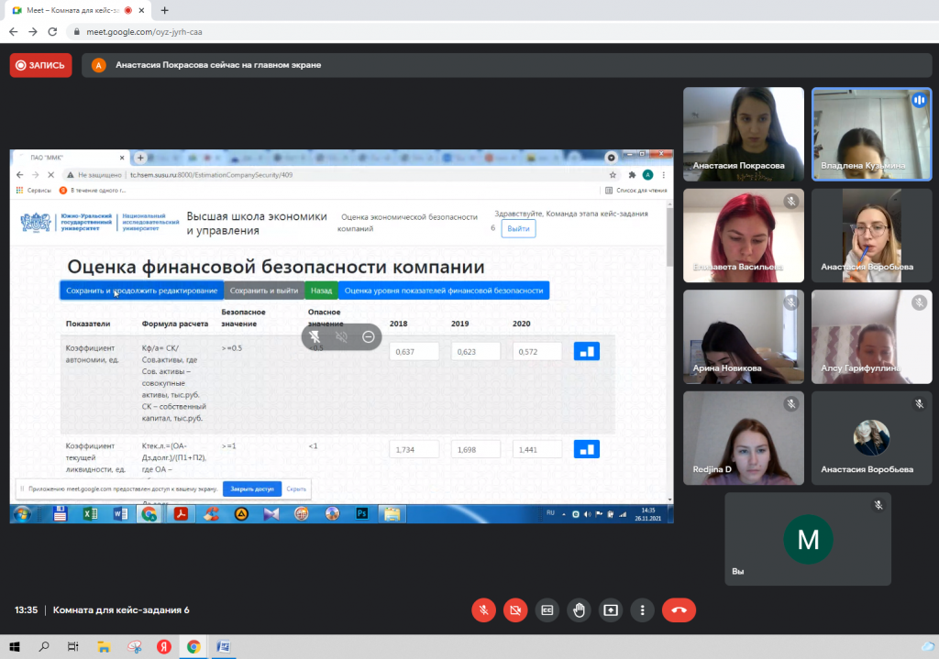Screen dimensions: 939x659
Task: Click the browser forward arrow
Action: 33,32
